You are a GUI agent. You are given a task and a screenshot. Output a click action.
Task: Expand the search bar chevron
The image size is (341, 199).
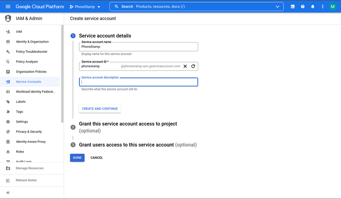click(x=277, y=6)
